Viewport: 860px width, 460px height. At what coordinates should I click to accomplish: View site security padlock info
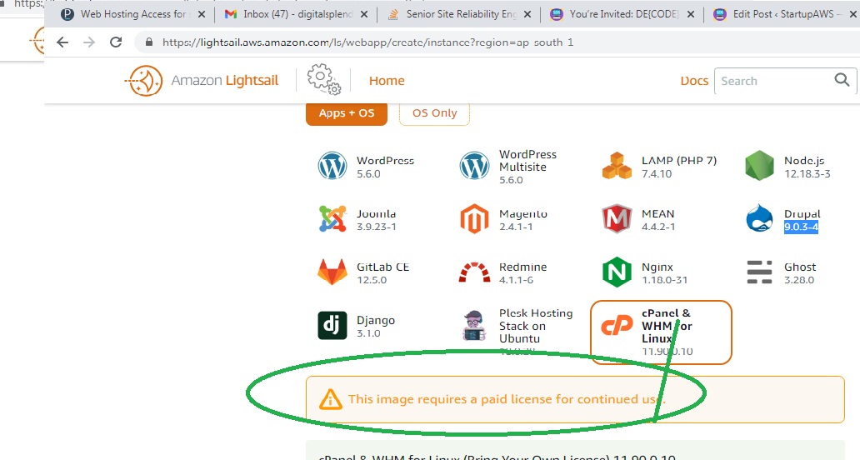coord(148,42)
